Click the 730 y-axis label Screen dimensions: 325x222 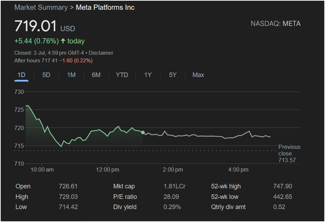point(19,92)
